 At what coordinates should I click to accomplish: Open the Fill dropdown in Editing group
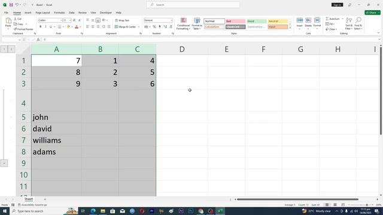[330, 24]
